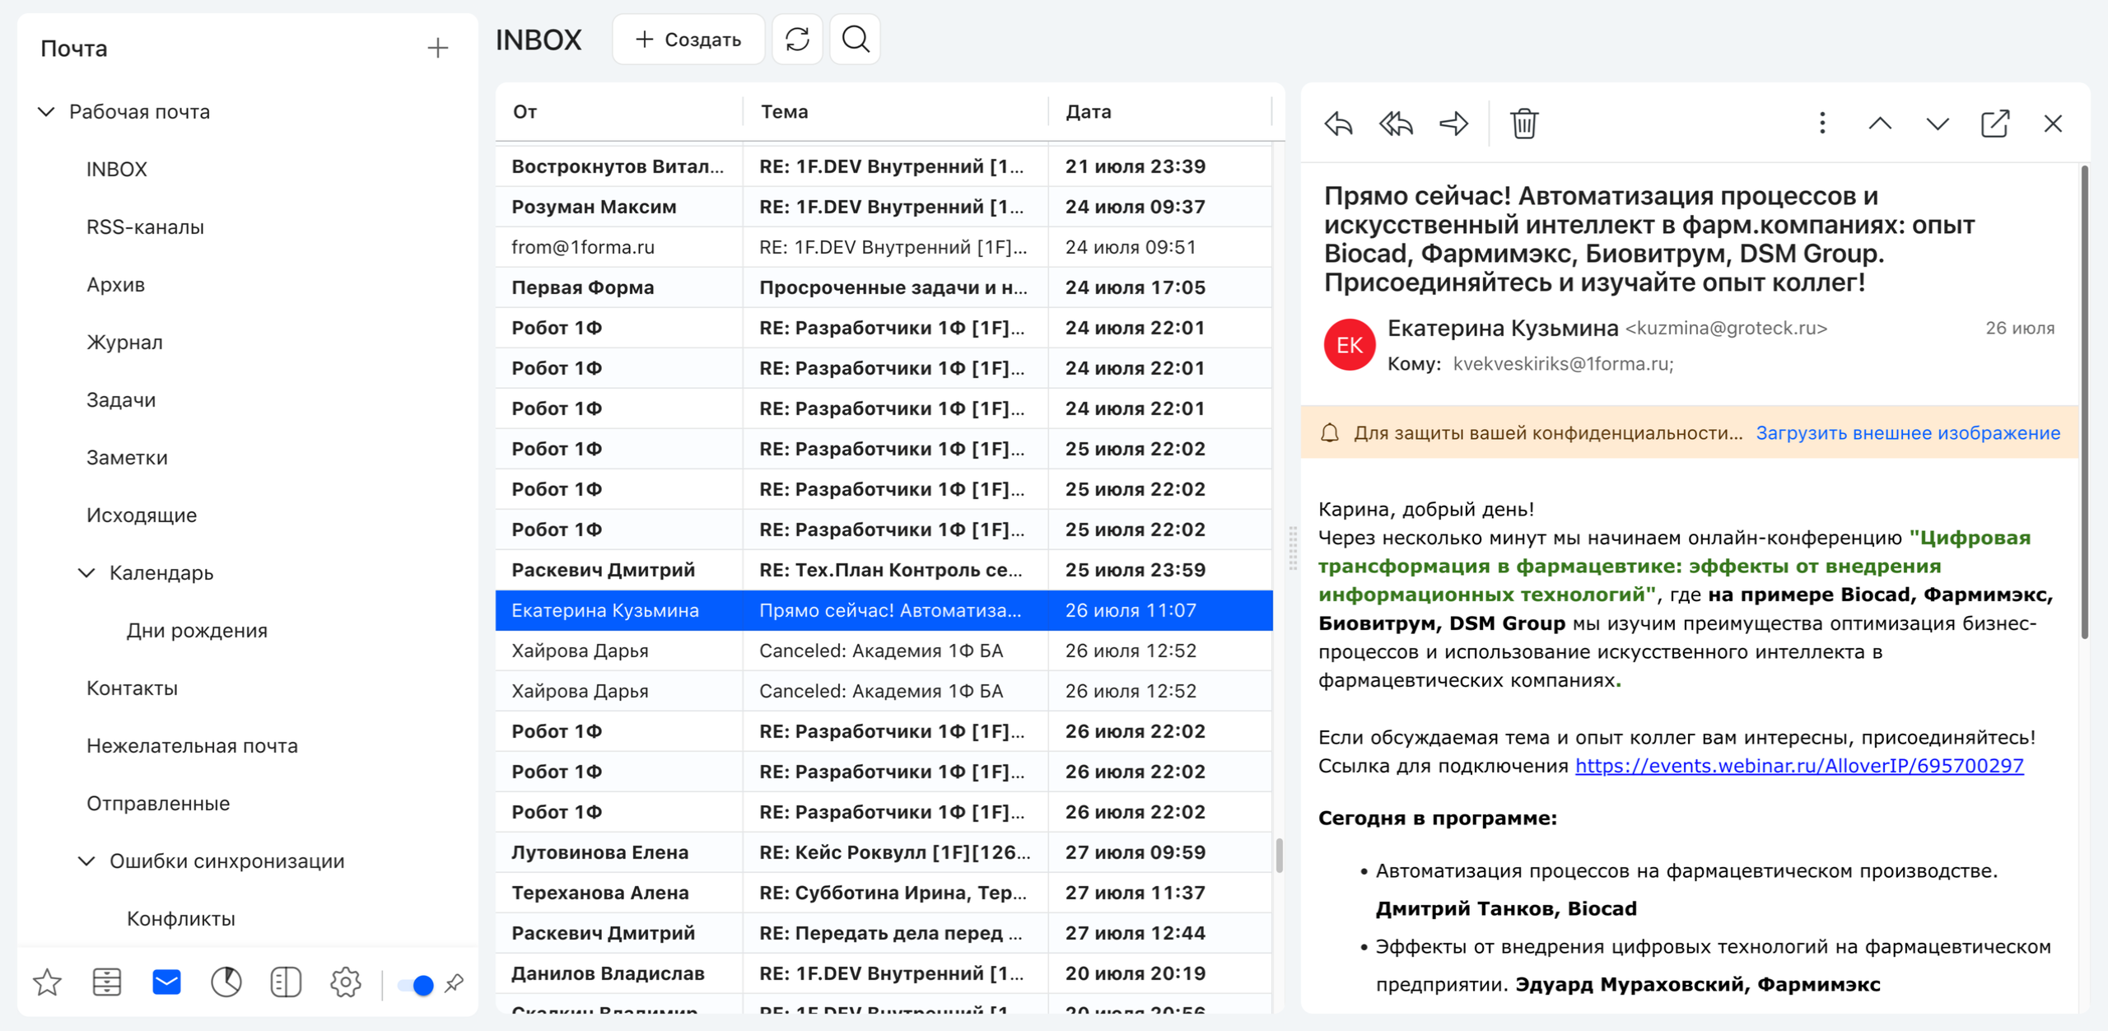2108x1031 pixels.
Task: Open the split panel layout icon
Action: (x=286, y=982)
